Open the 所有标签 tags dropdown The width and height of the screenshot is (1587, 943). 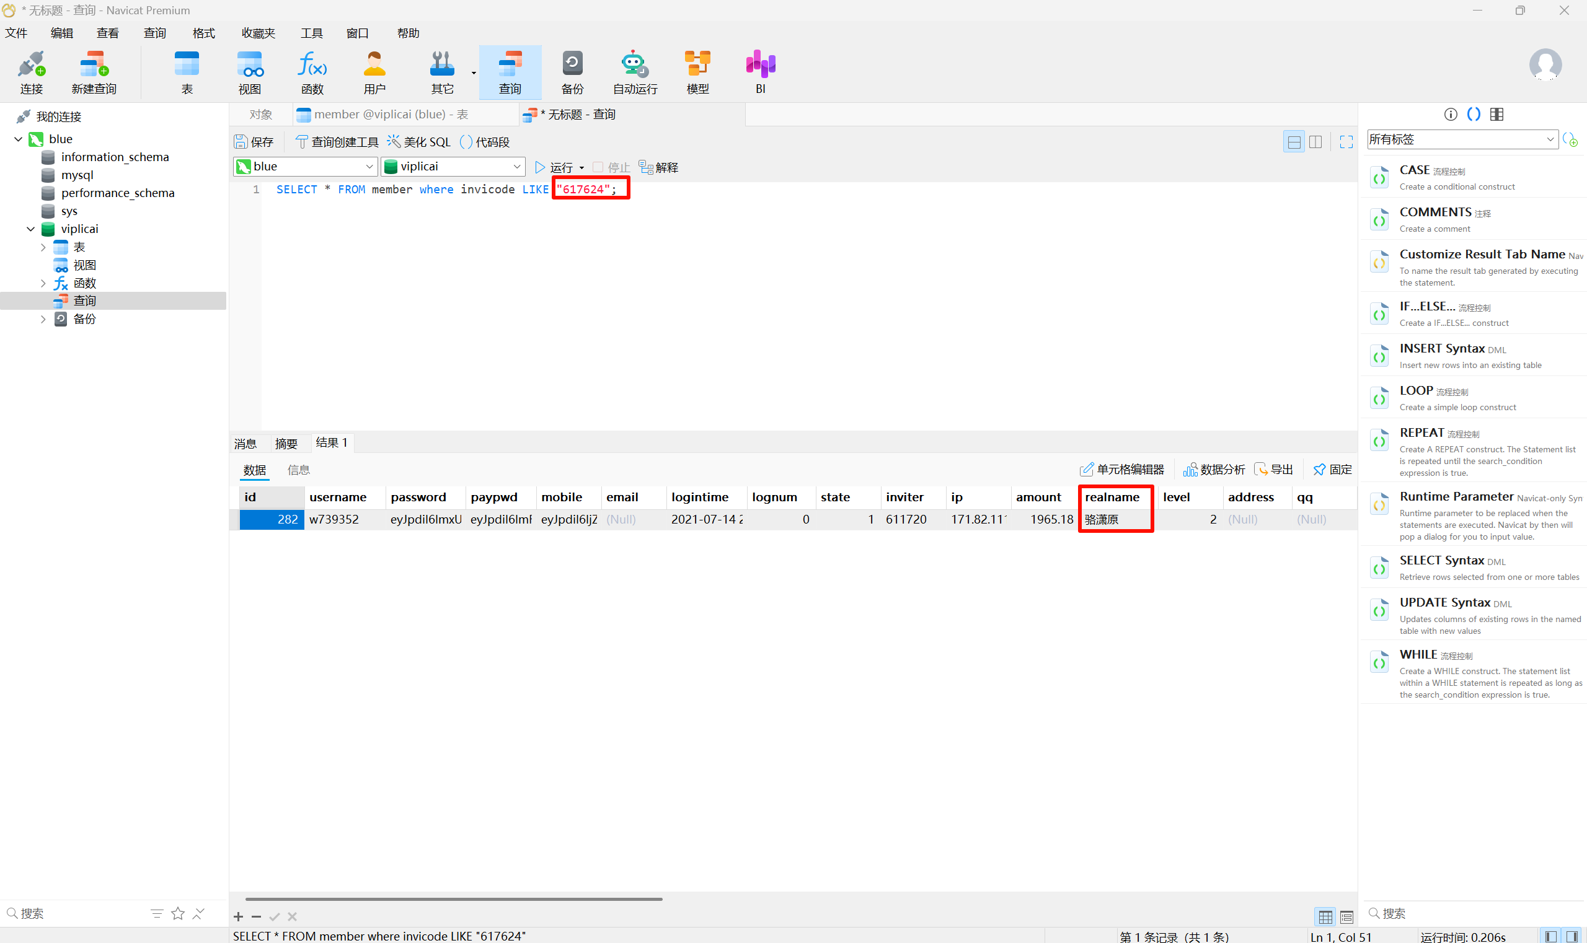(1462, 139)
